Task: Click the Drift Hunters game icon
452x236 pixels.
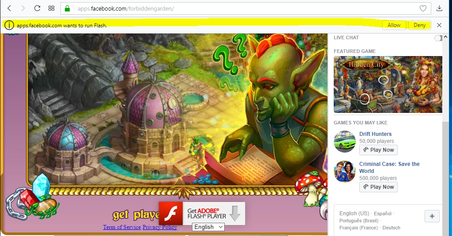Action: [x=345, y=142]
